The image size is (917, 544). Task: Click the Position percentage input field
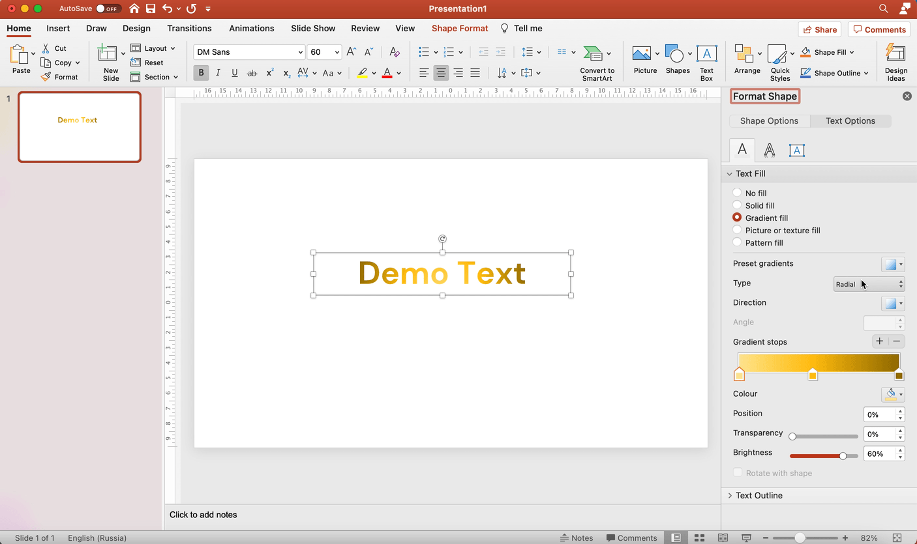880,414
